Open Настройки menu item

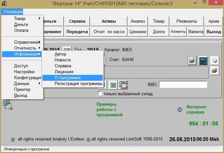click(x=22, y=72)
